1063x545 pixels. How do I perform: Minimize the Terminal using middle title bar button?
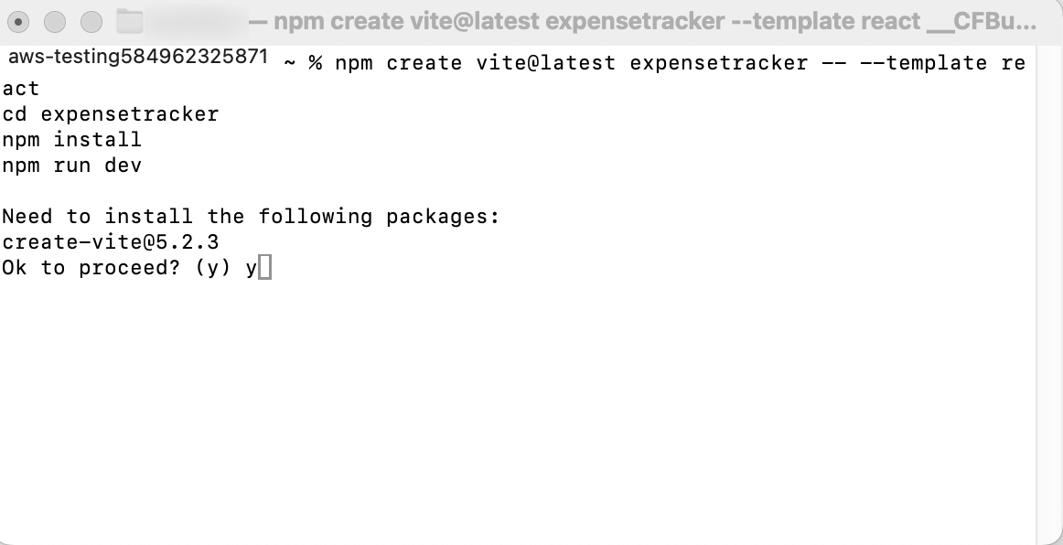pyautogui.click(x=55, y=22)
